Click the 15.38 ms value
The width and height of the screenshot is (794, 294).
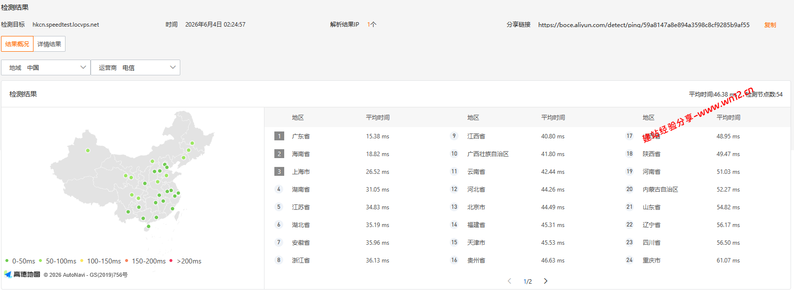pos(377,136)
